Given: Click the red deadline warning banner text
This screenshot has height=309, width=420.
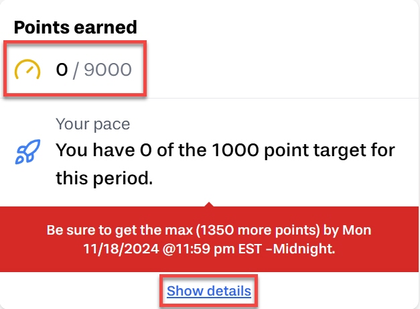Looking at the screenshot, I should 209,239.
